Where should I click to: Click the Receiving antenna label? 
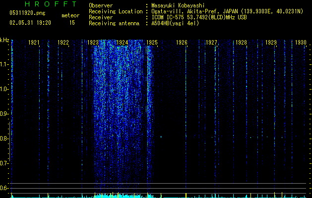[114, 23]
